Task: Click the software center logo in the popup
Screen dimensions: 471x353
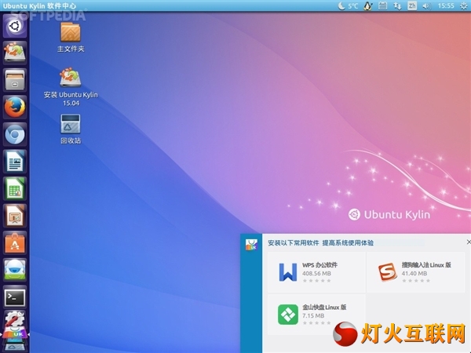Action: click(251, 245)
